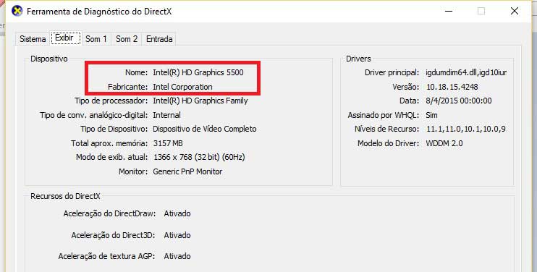Click the 'Drivers' group heading
This screenshot has width=537, height=272.
click(358, 59)
